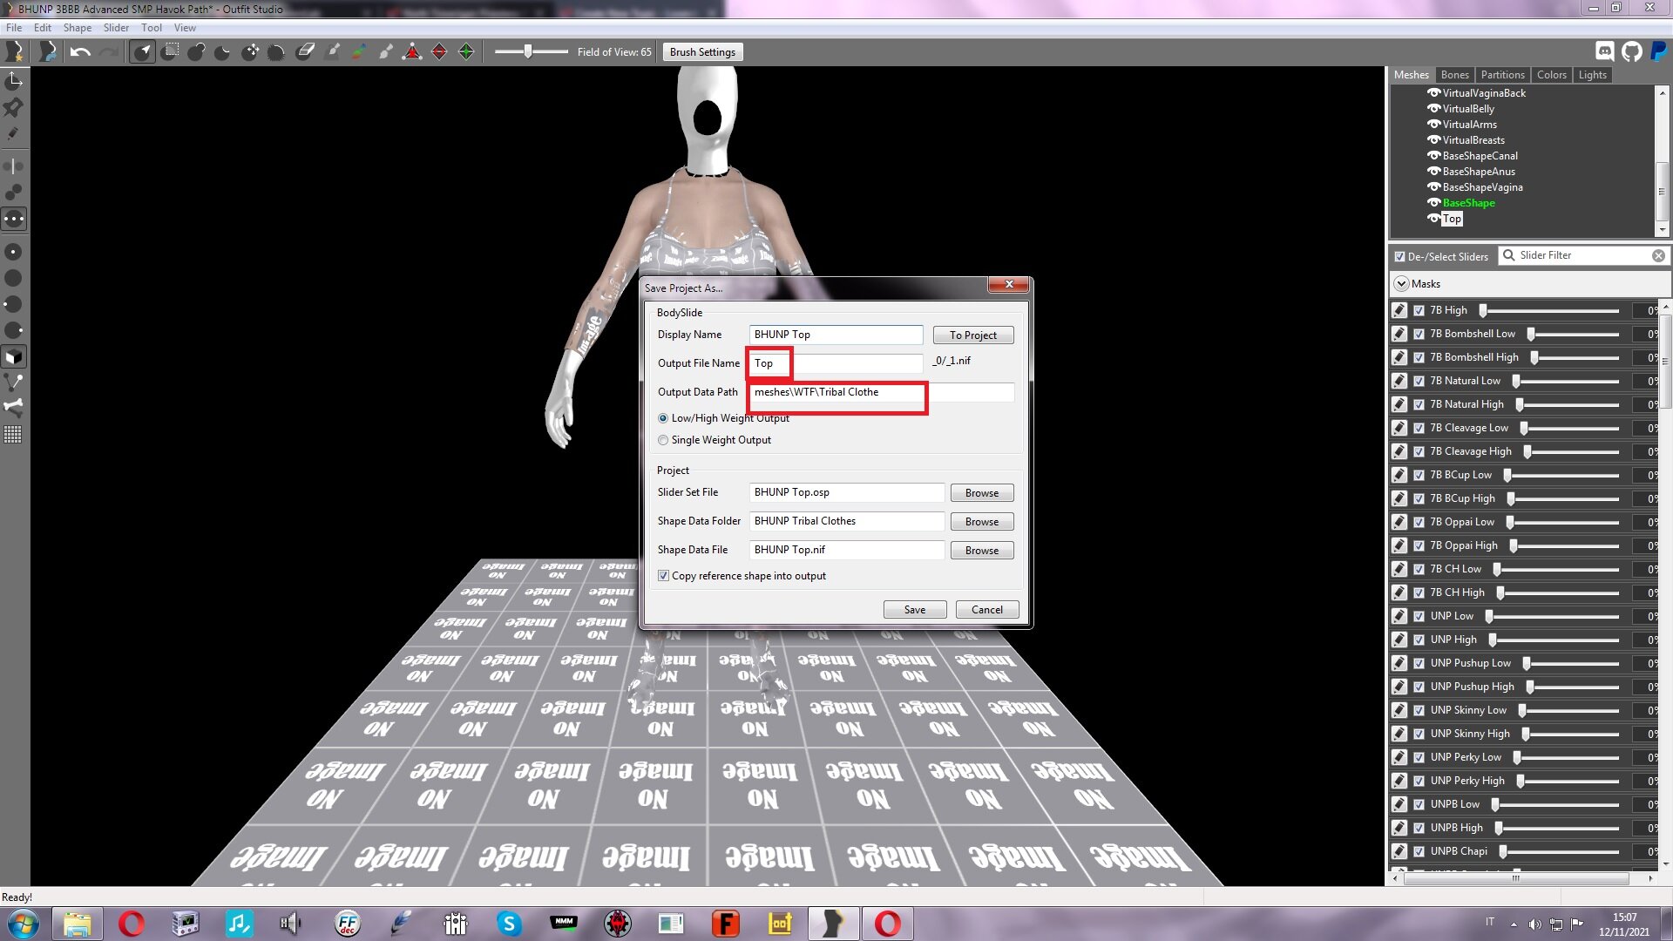Image resolution: width=1673 pixels, height=941 pixels.
Task: Hide the BaseShape mesh with eye icon
Action: point(1433,203)
